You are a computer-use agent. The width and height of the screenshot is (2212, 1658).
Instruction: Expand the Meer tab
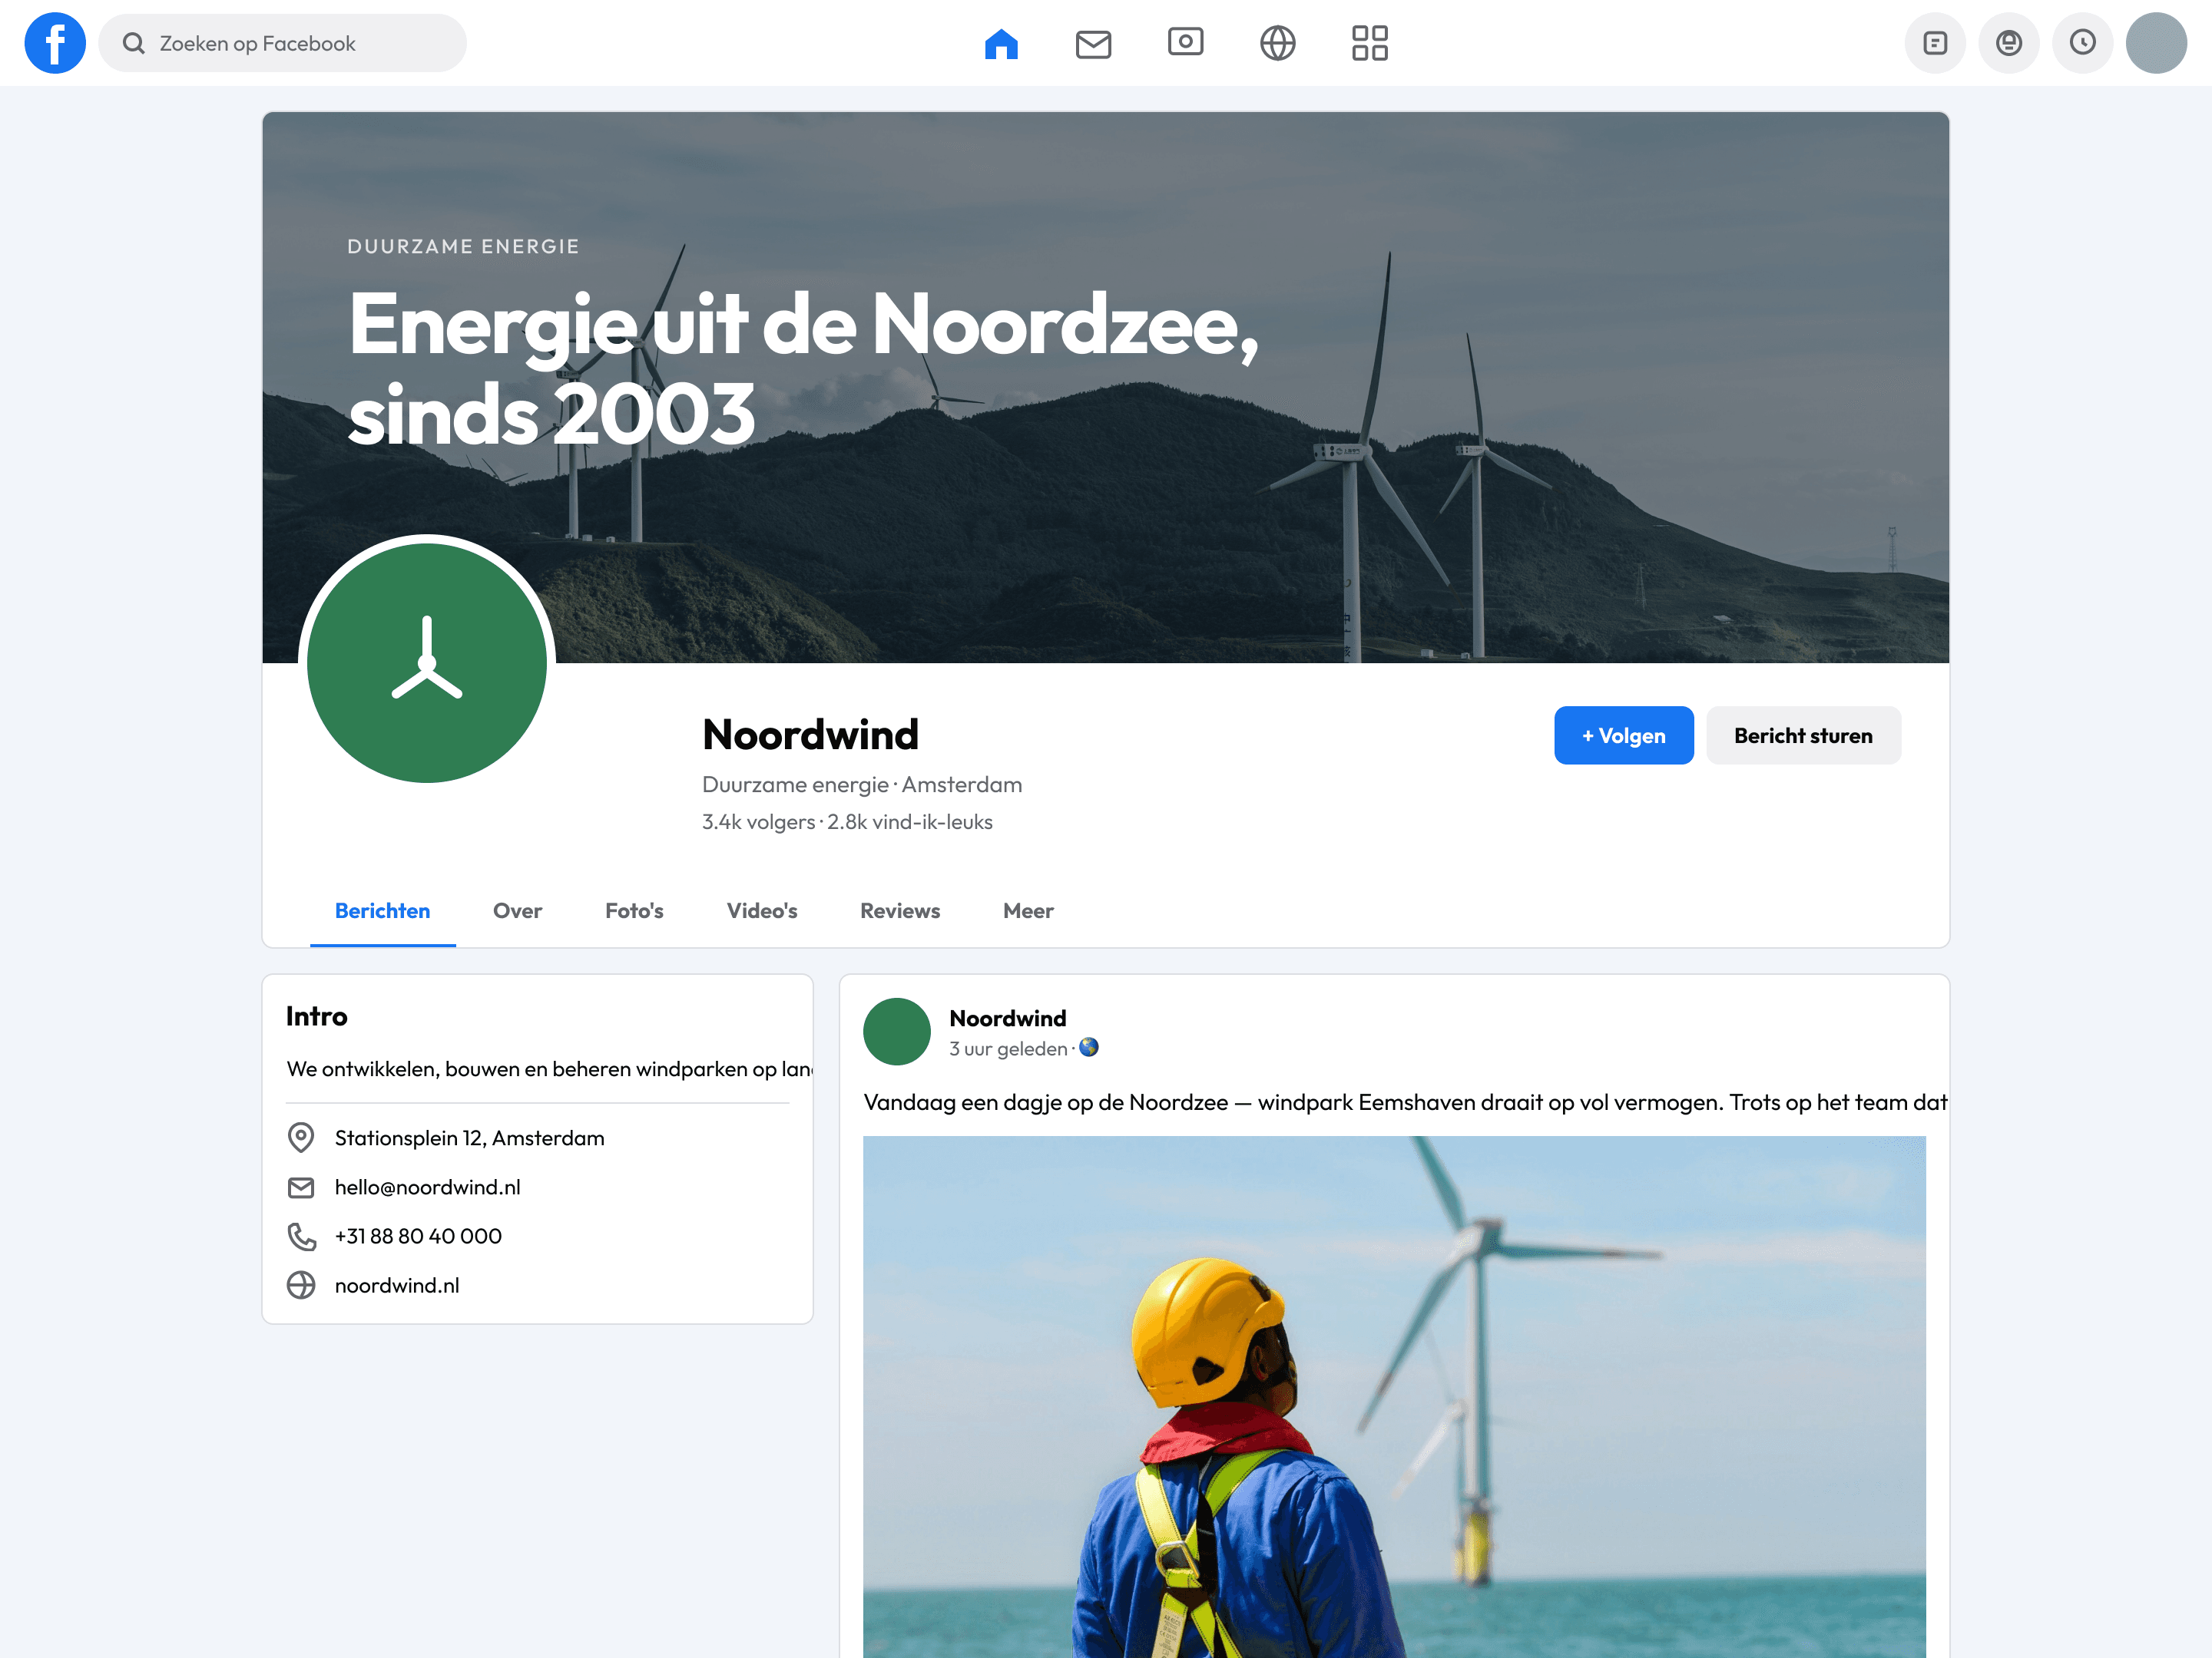[x=1028, y=910]
